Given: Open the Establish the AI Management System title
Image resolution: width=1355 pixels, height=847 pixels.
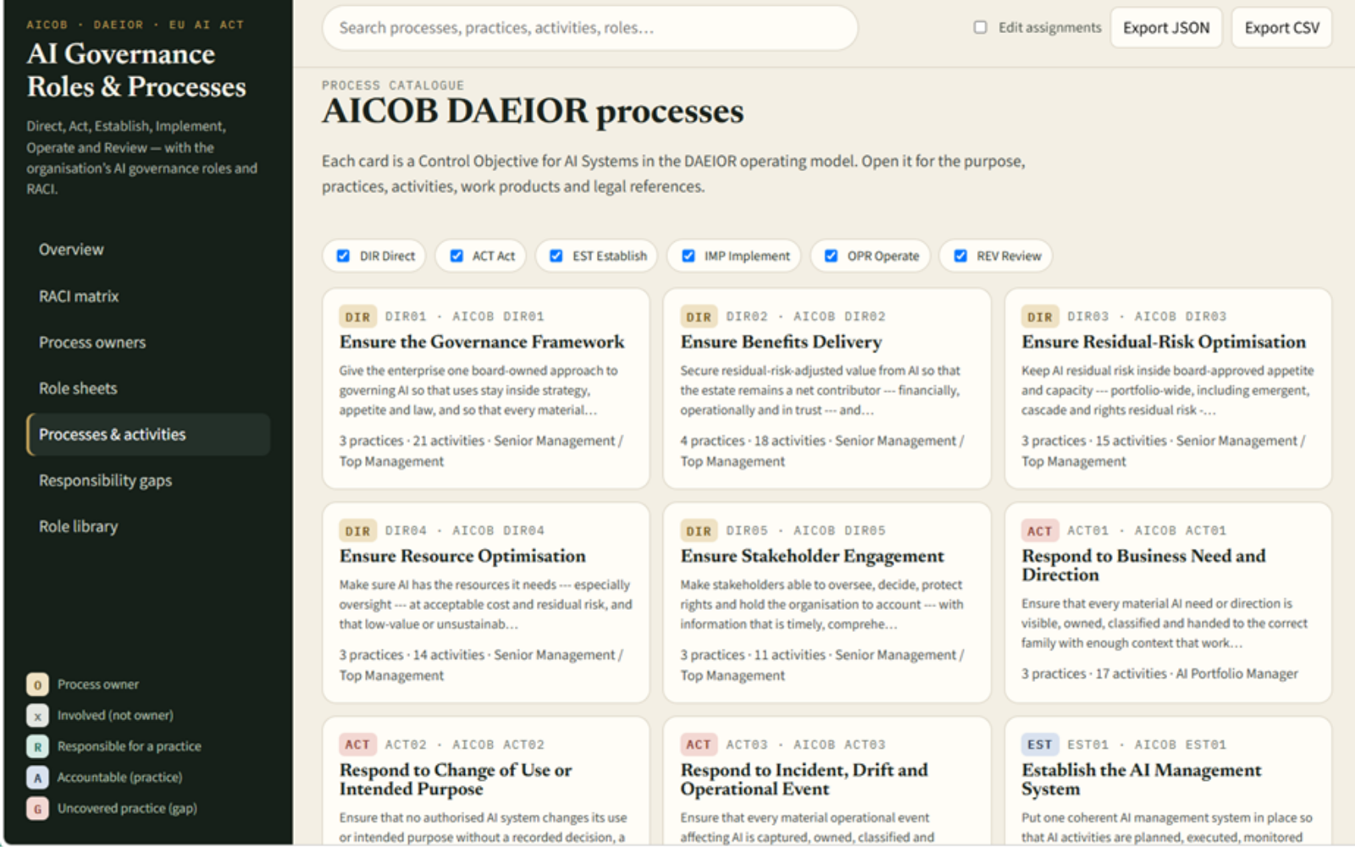Looking at the screenshot, I should click(x=1142, y=779).
